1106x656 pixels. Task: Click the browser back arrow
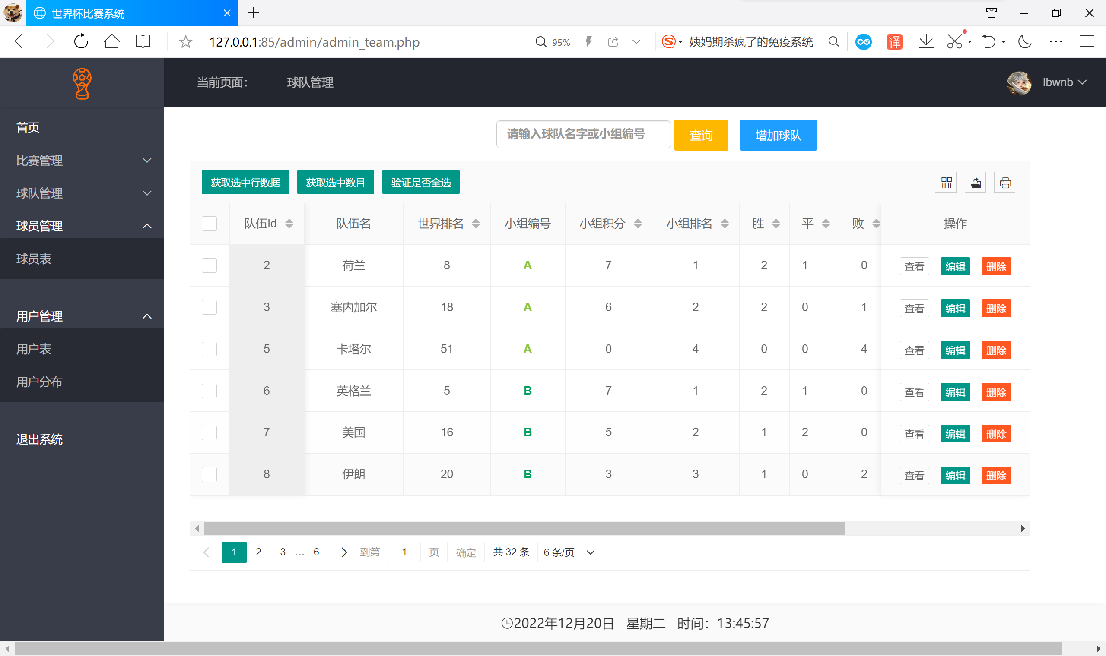pyautogui.click(x=19, y=42)
